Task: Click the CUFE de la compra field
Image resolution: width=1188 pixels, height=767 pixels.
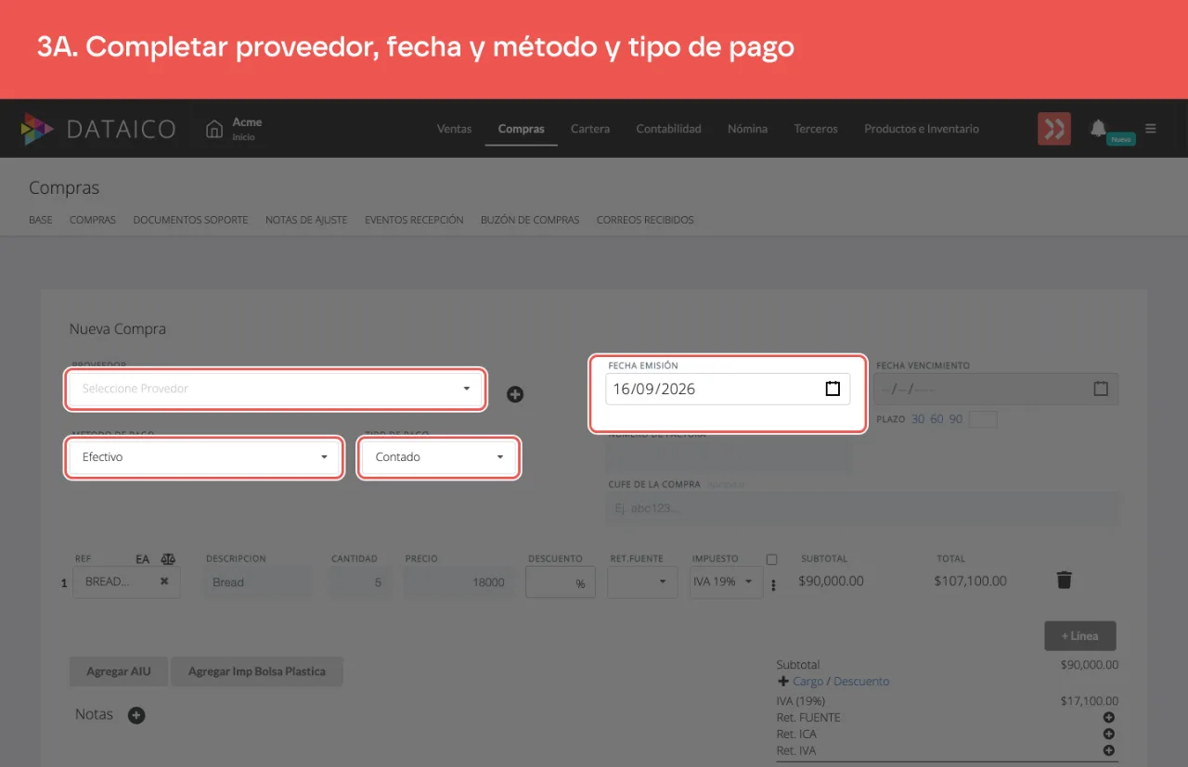Action: (x=862, y=508)
